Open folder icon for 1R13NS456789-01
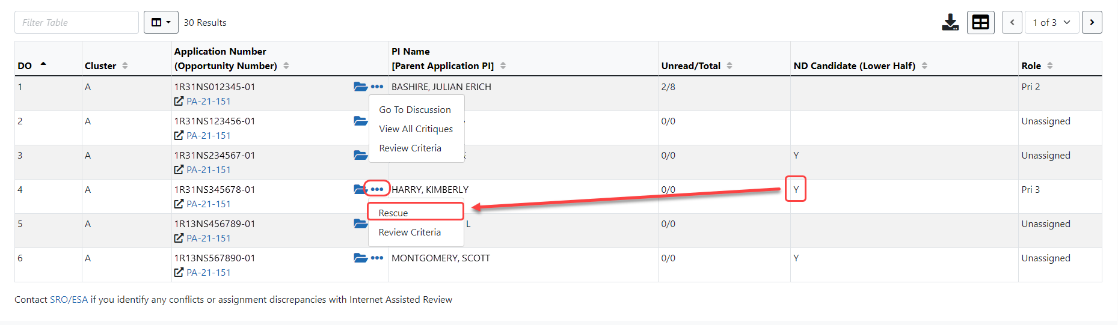 coord(360,223)
